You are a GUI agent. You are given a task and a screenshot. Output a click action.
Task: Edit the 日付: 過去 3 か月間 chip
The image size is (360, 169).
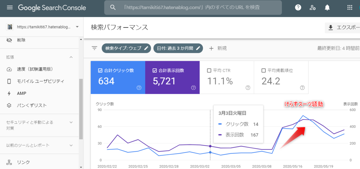click(x=178, y=48)
